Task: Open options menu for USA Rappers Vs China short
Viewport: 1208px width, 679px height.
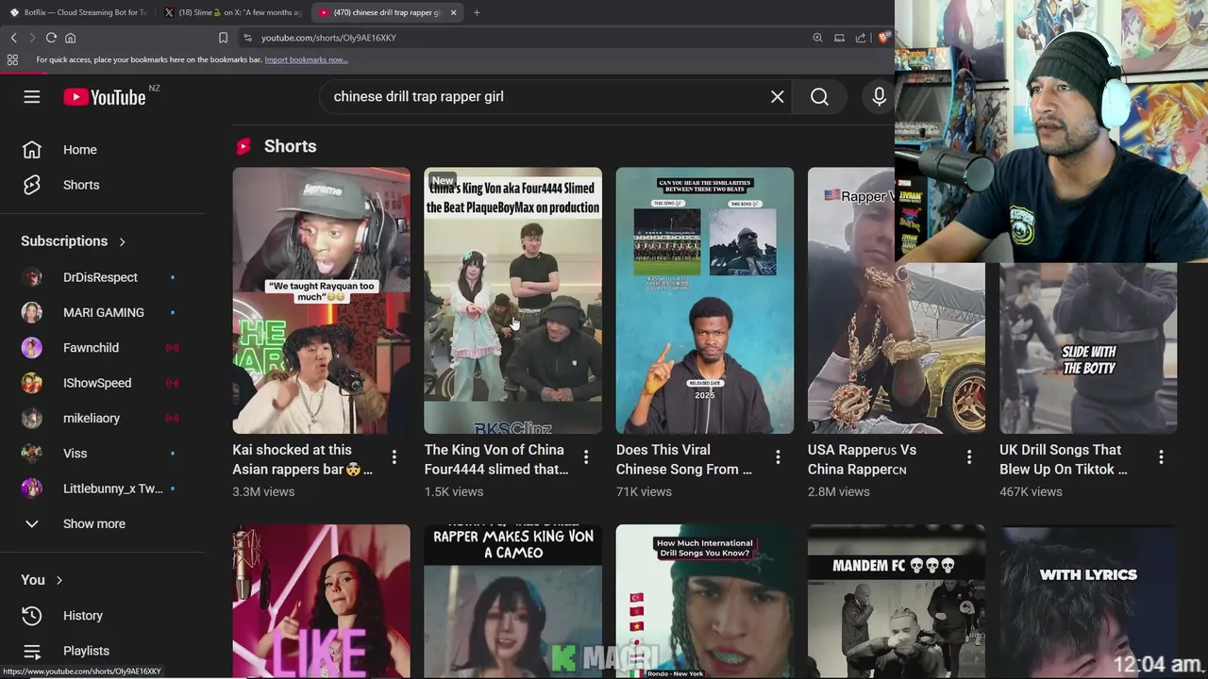Action: coord(969,457)
